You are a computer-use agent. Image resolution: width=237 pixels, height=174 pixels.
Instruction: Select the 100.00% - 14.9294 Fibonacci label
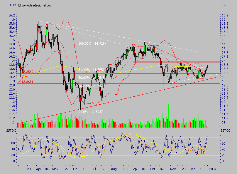(x=92, y=43)
